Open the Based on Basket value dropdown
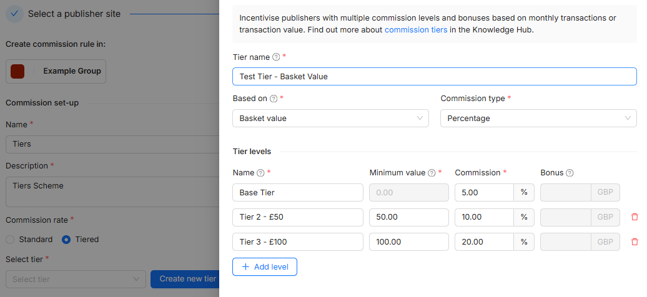 [x=330, y=119]
